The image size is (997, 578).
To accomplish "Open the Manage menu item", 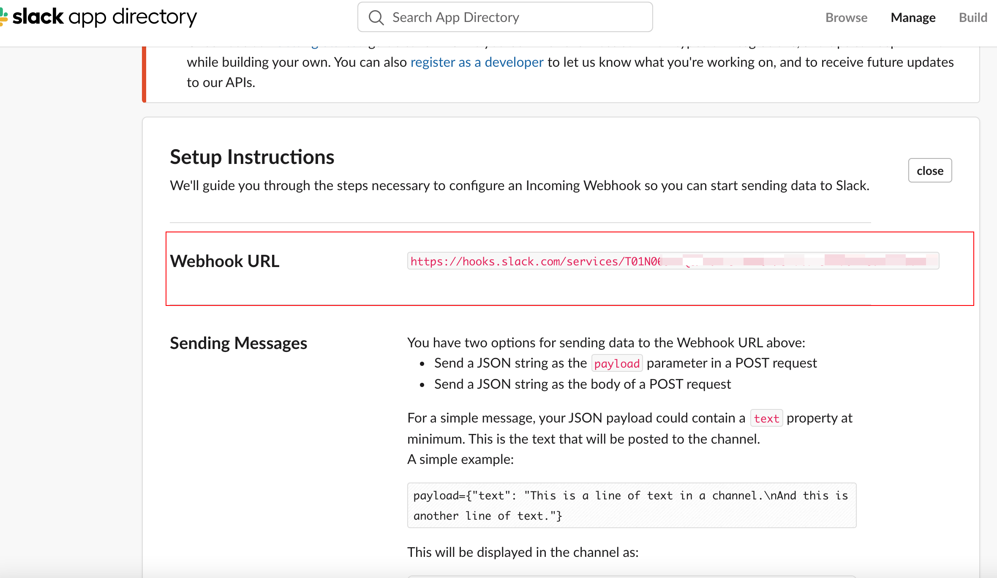I will (x=913, y=17).
